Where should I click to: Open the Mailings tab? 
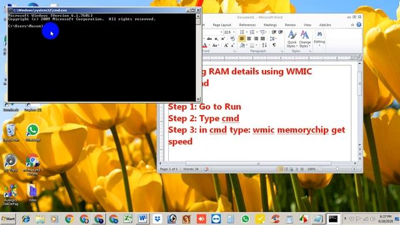(270, 25)
